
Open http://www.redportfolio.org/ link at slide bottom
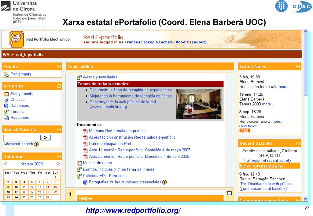coord(133,210)
